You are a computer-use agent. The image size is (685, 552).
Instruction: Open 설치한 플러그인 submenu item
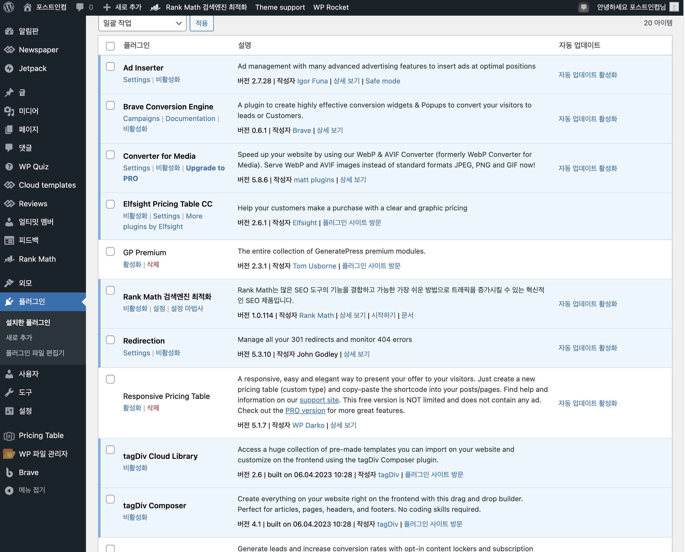(28, 322)
